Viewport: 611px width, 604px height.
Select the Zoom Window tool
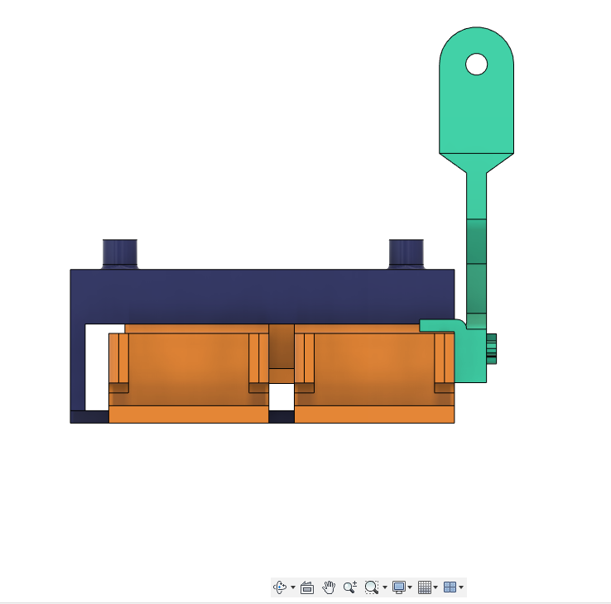tap(372, 587)
